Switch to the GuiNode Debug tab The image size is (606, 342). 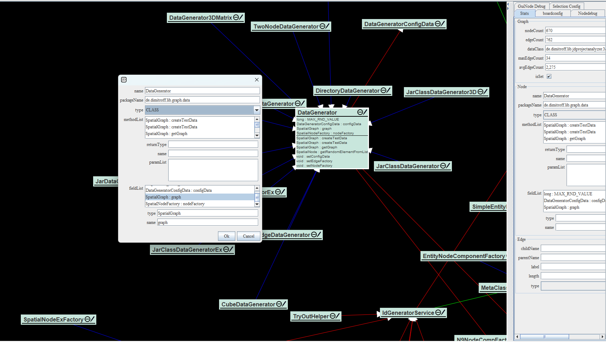coord(531,6)
